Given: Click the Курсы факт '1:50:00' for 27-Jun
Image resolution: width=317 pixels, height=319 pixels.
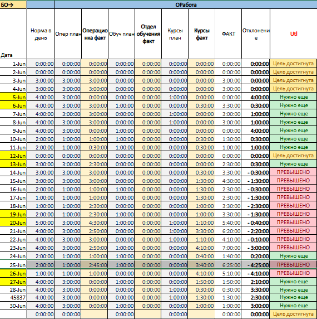Looking at the screenshot, I should (201, 282).
